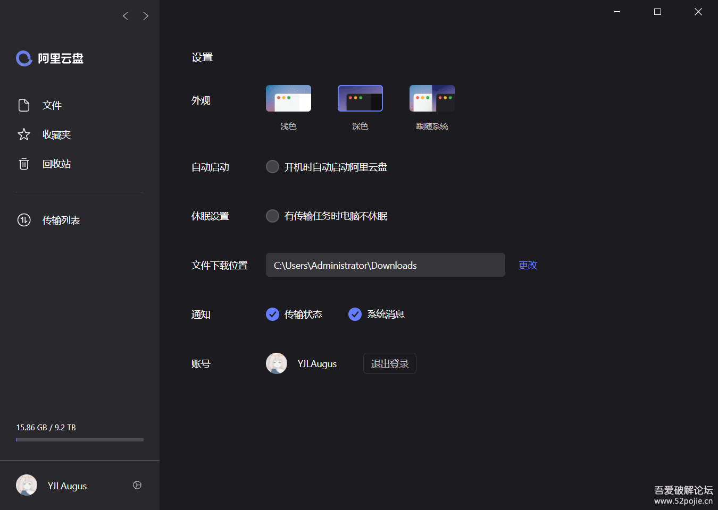Image resolution: width=718 pixels, height=510 pixels.
Task: Click the 更改 link to change download location
Action: coord(528,265)
